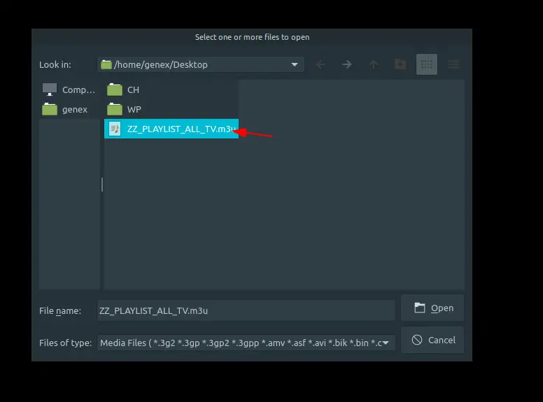Click the CH folder icon

[115, 89]
